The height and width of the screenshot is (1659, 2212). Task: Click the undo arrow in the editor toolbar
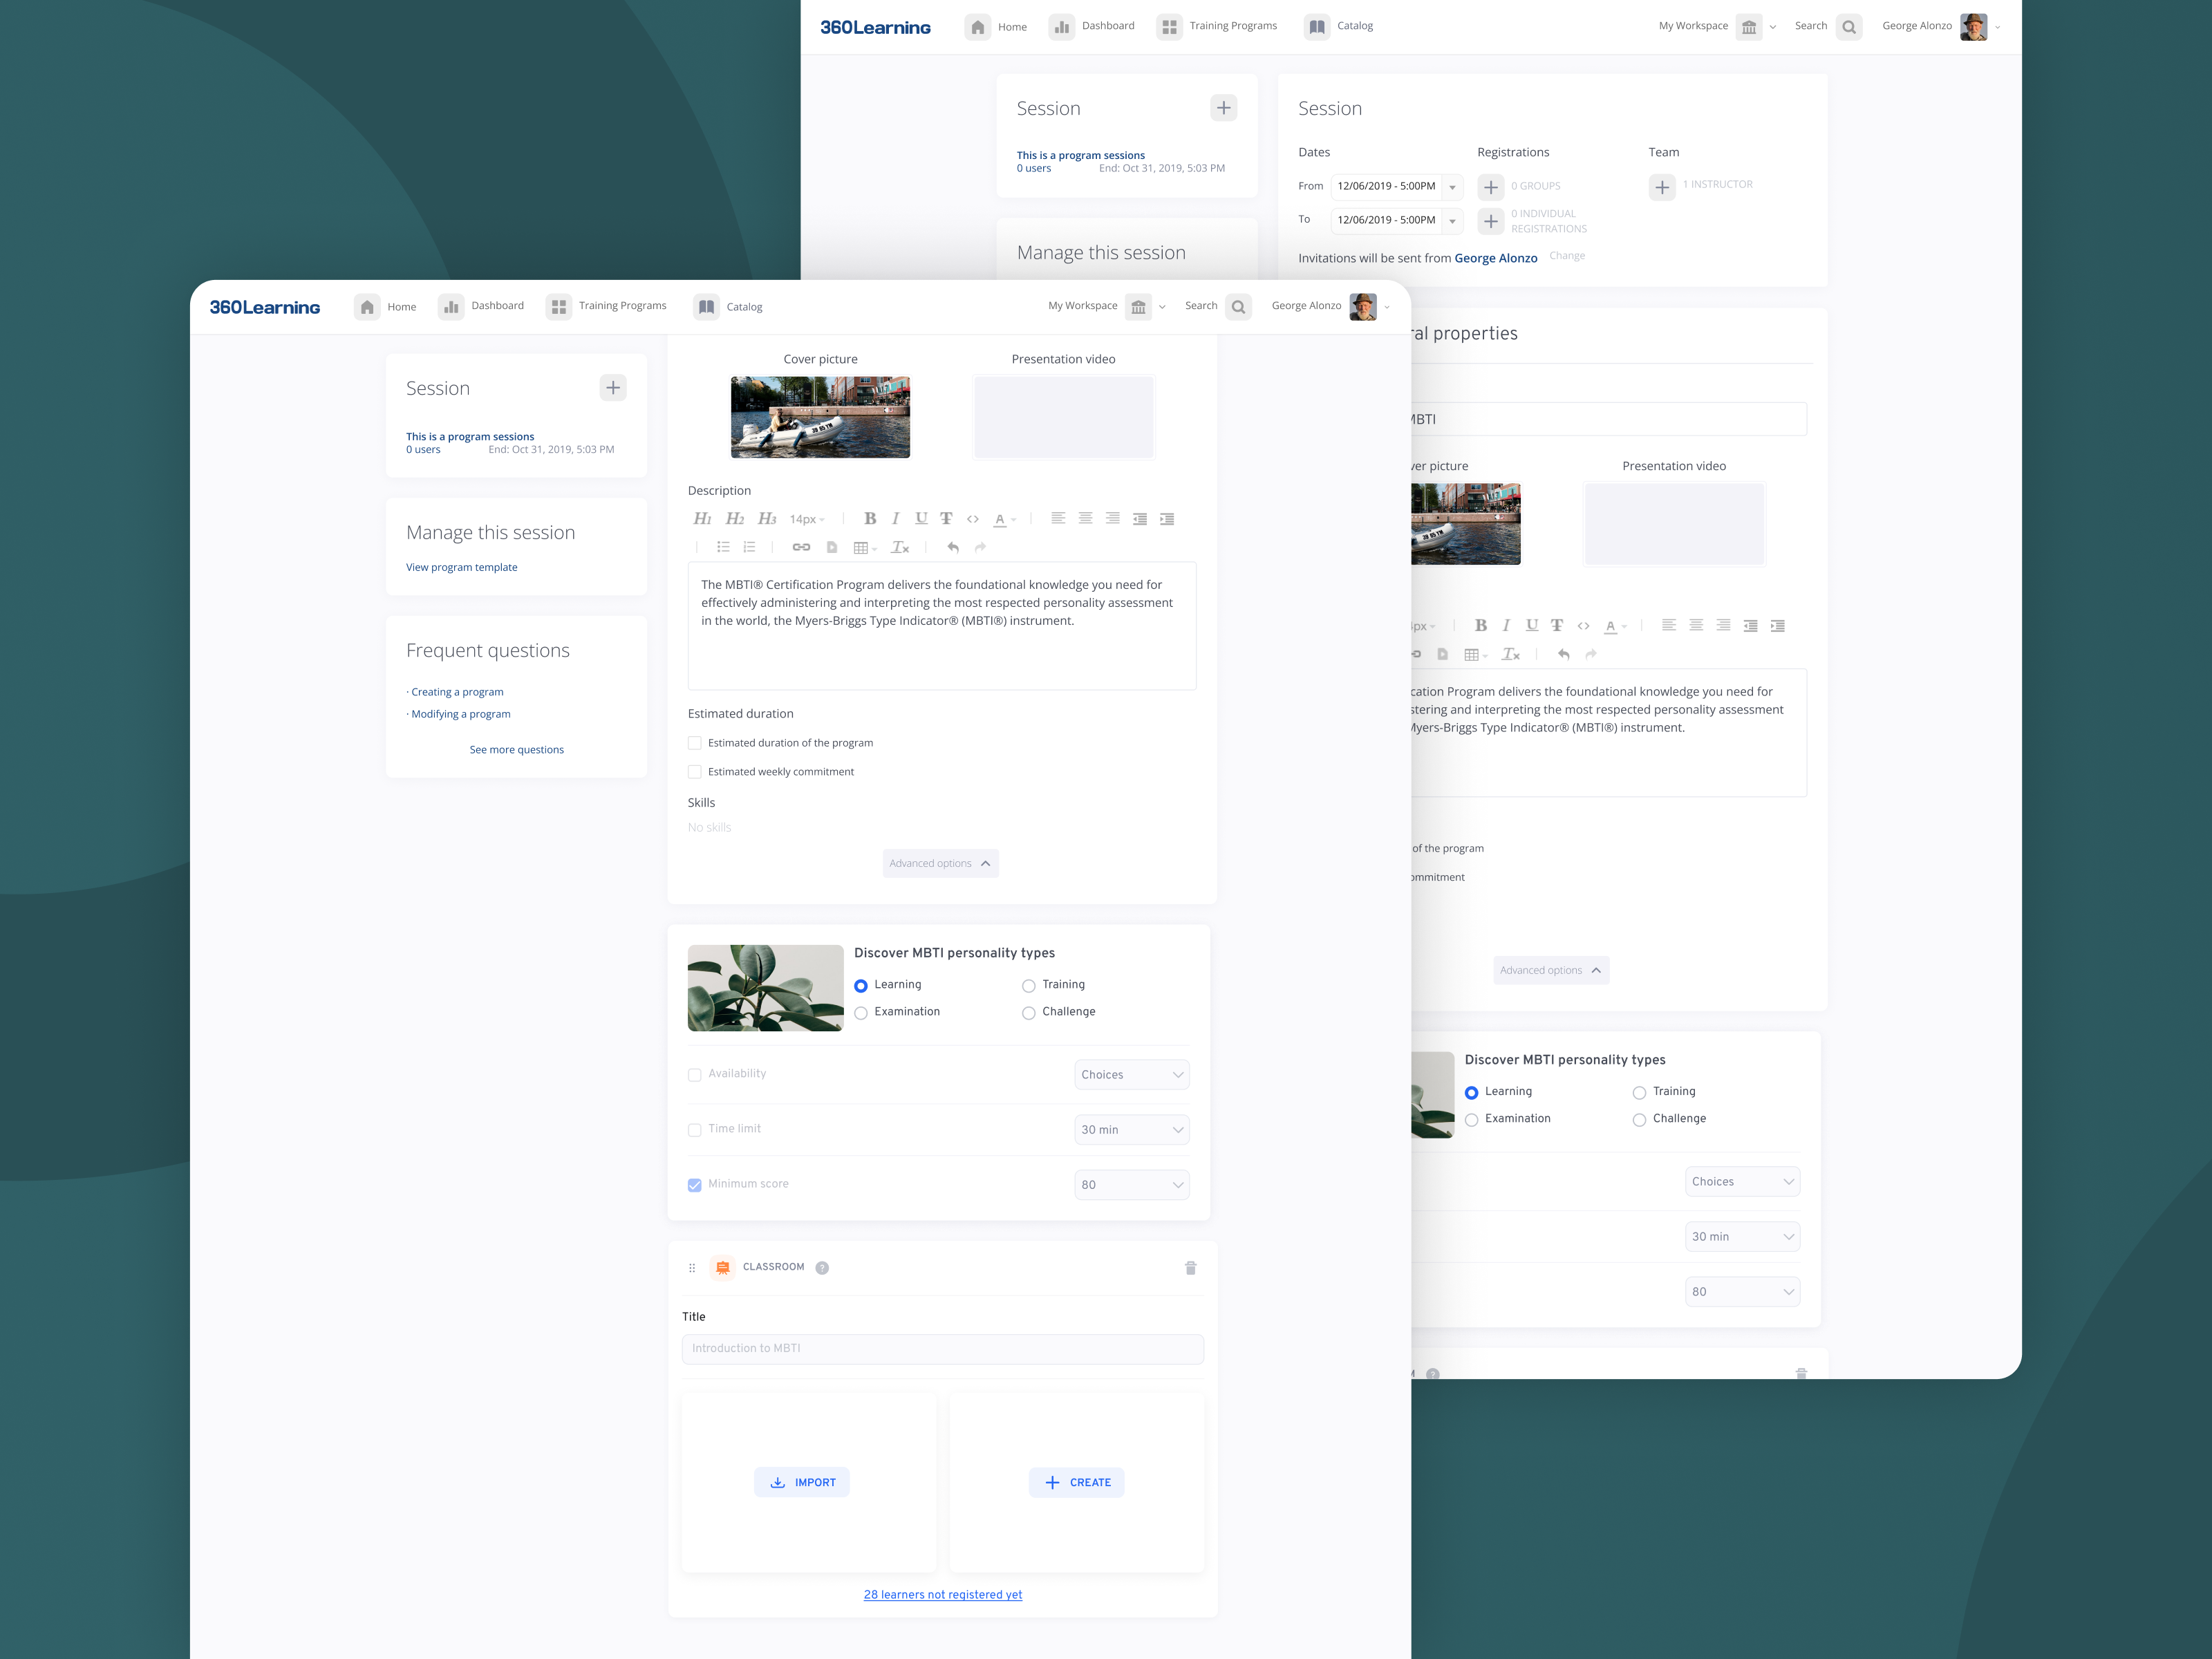click(x=953, y=547)
